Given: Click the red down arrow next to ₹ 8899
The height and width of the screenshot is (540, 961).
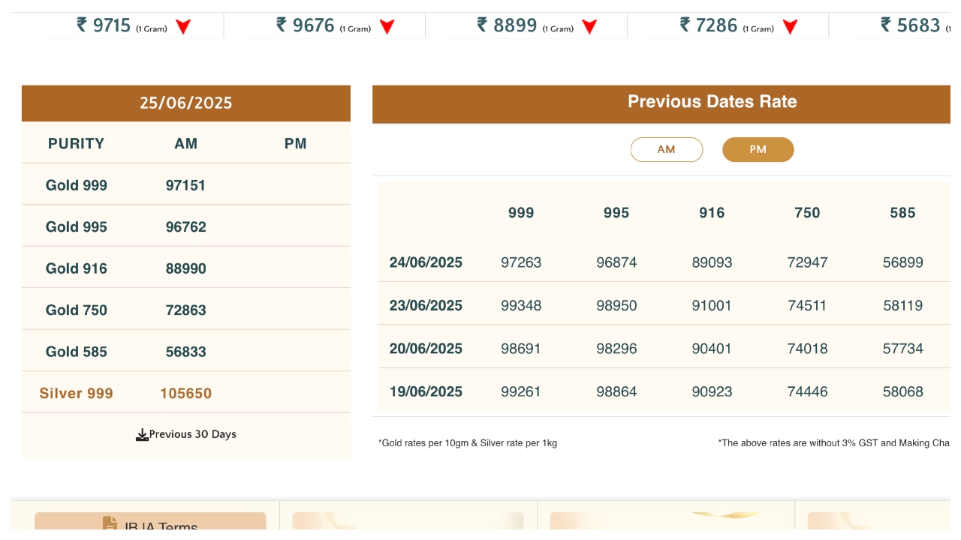Looking at the screenshot, I should point(589,27).
